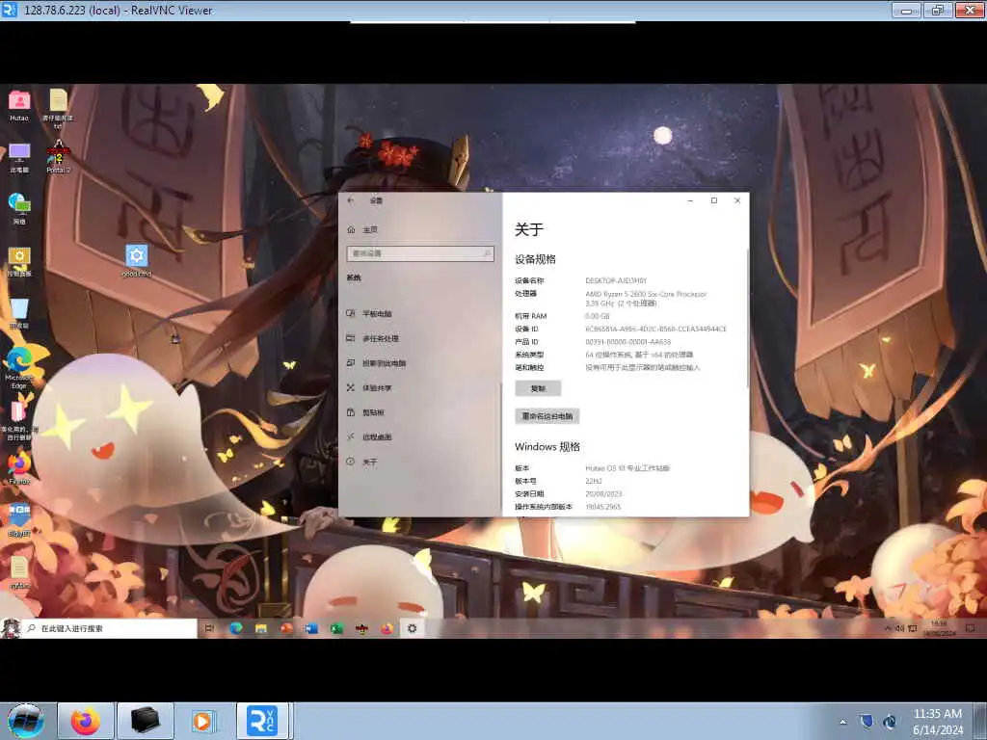Launch Microsoft Edge from the desktop

(19, 368)
